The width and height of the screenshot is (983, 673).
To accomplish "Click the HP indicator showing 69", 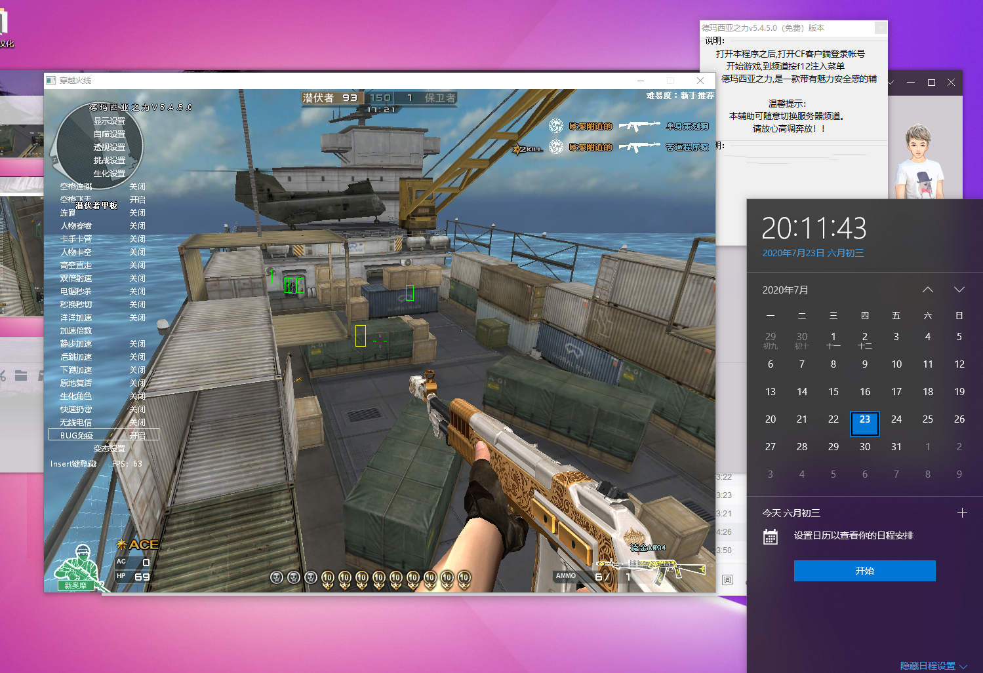I will (x=133, y=577).
